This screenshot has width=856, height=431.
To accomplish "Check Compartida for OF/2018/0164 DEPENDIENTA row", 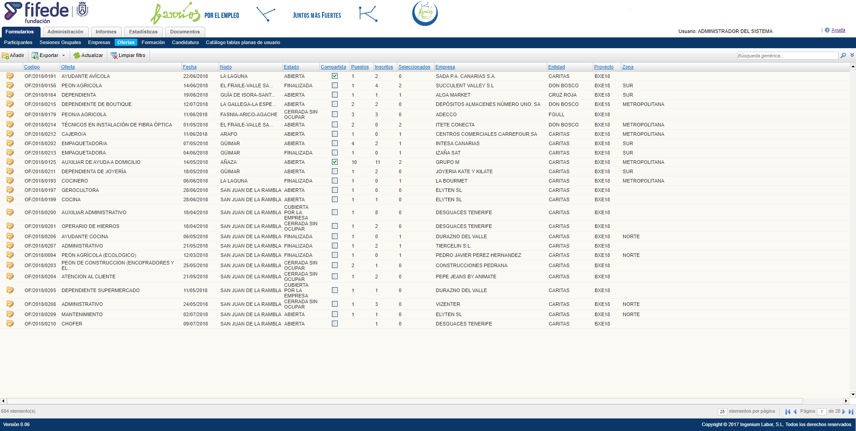I will pyautogui.click(x=335, y=95).
